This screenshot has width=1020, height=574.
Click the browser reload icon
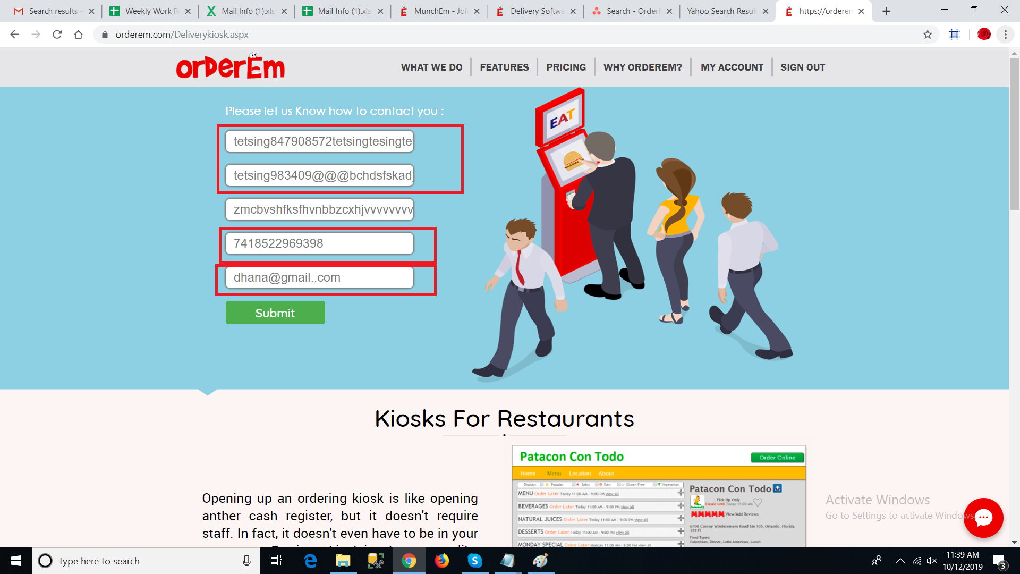coord(57,35)
